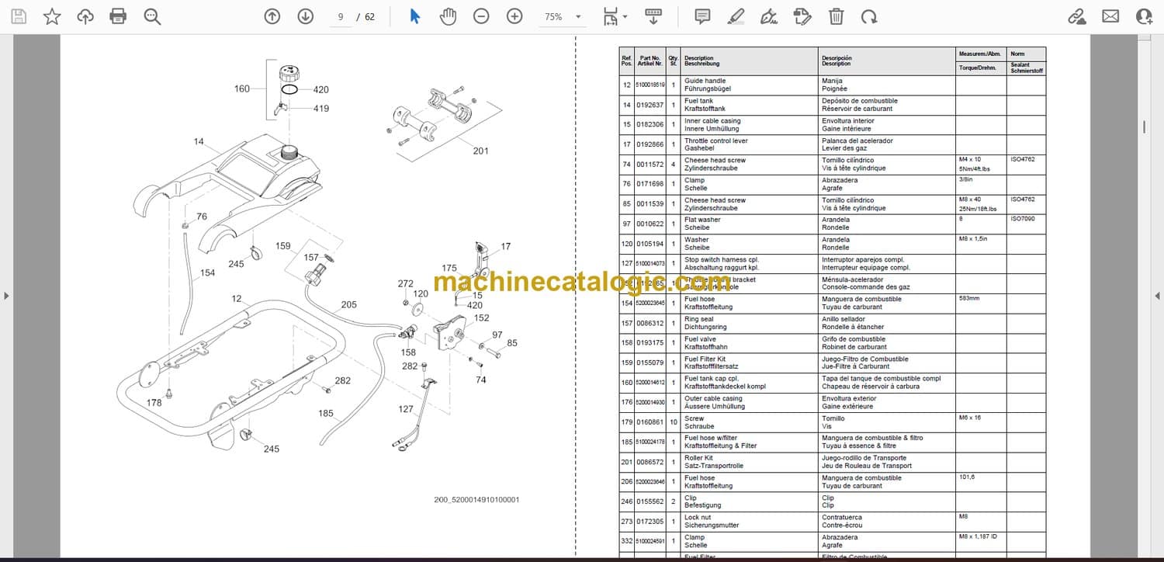The width and height of the screenshot is (1164, 562).
Task: Open the sign document tool
Action: pyautogui.click(x=769, y=16)
